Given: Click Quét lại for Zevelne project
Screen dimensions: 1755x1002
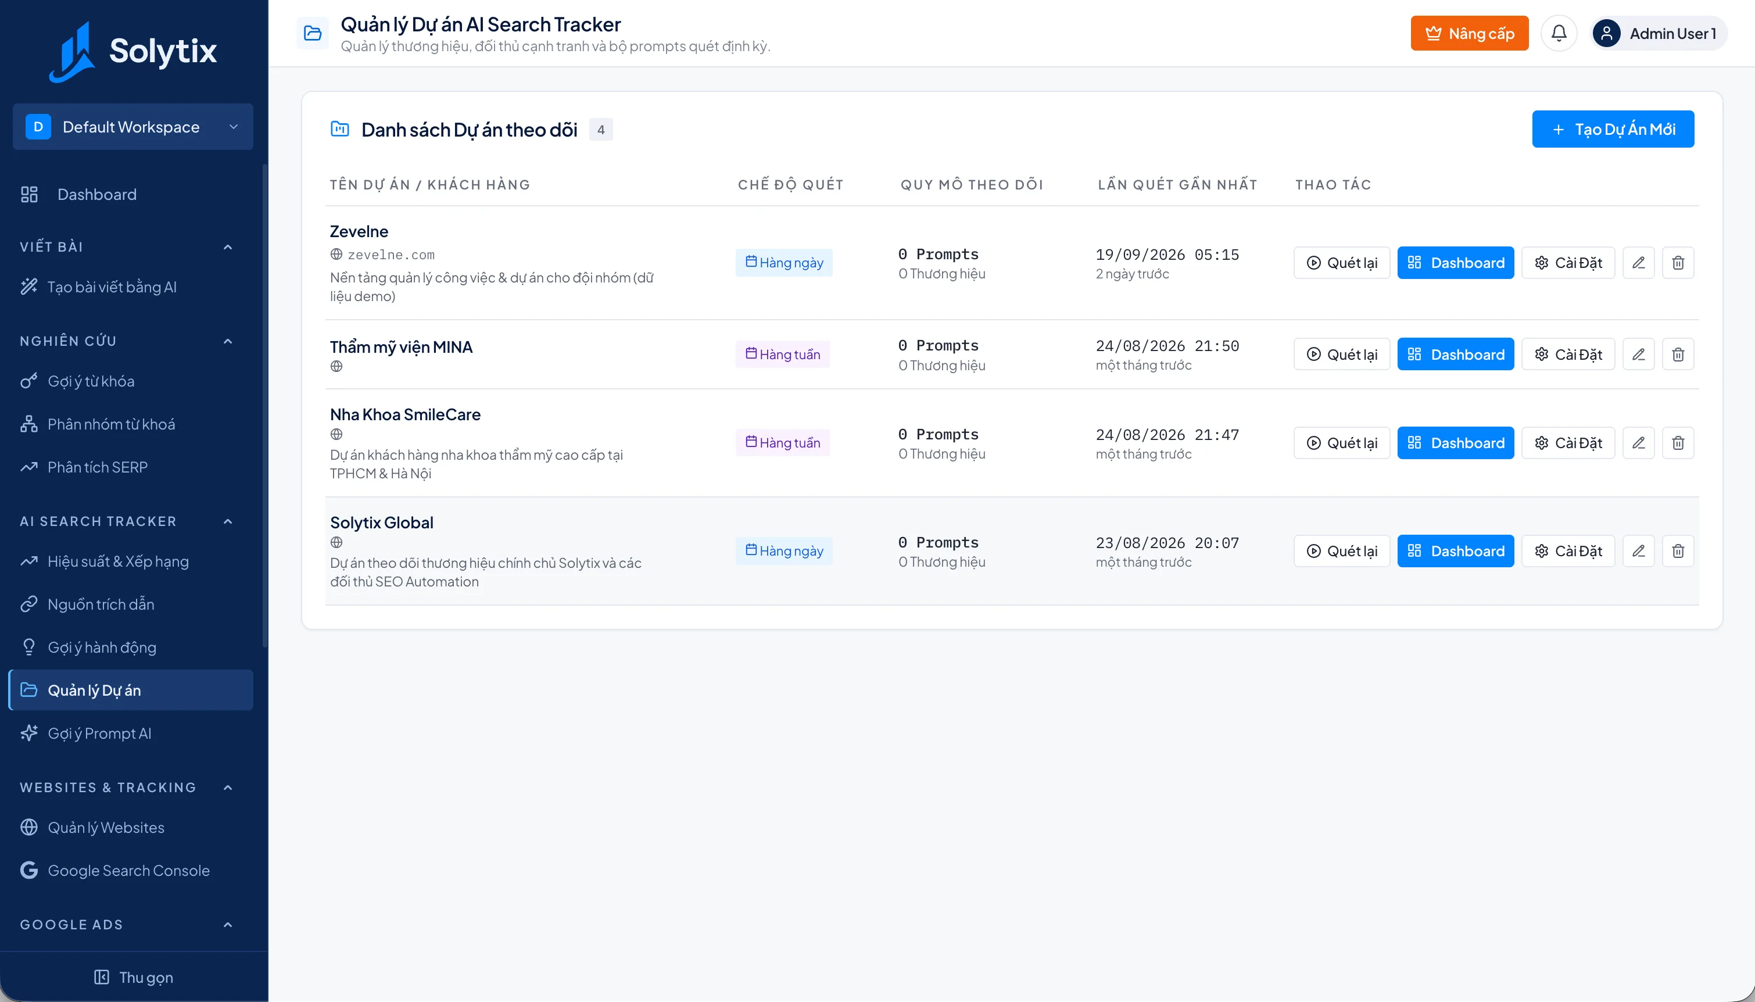Looking at the screenshot, I should [1342, 263].
